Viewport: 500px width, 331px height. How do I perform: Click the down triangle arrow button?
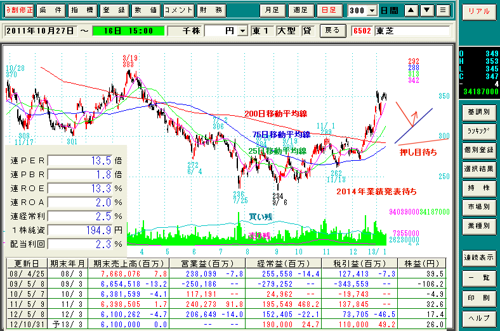point(427,11)
